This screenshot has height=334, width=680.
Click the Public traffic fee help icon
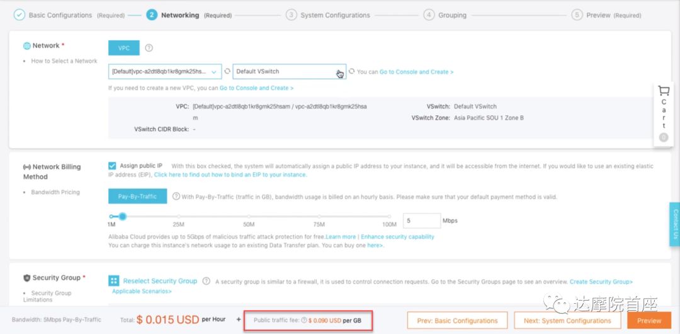point(304,321)
